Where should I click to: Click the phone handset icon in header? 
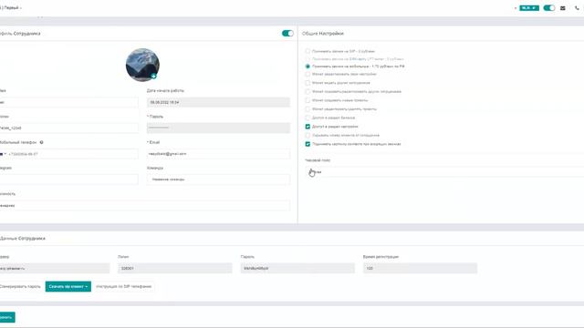pos(577,8)
